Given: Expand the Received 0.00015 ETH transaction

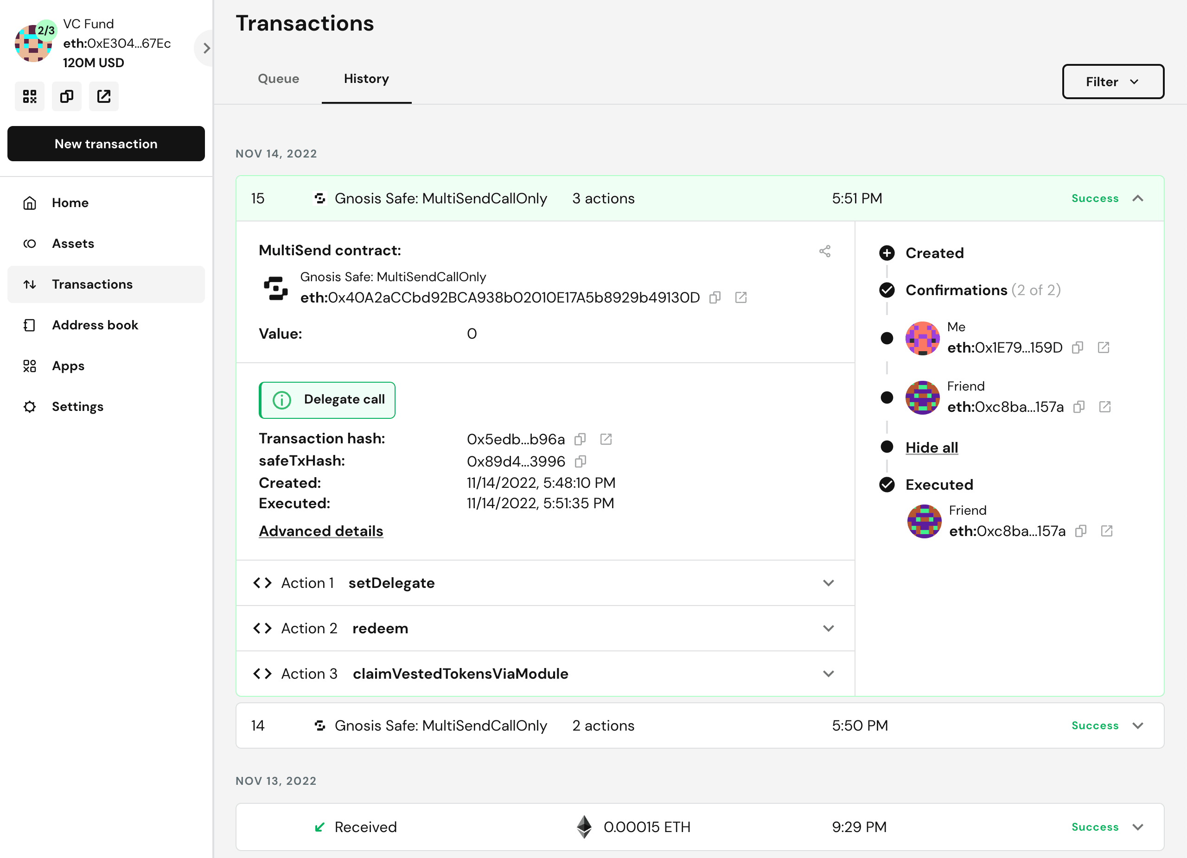Looking at the screenshot, I should [x=1137, y=828].
